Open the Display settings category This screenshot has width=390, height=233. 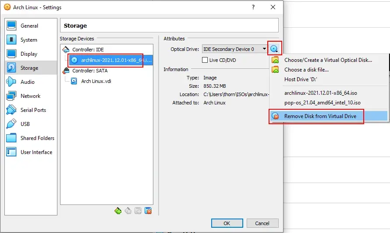pos(31,54)
